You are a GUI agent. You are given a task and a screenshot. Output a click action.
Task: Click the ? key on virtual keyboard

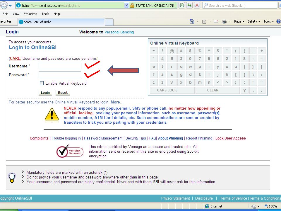coord(244,90)
